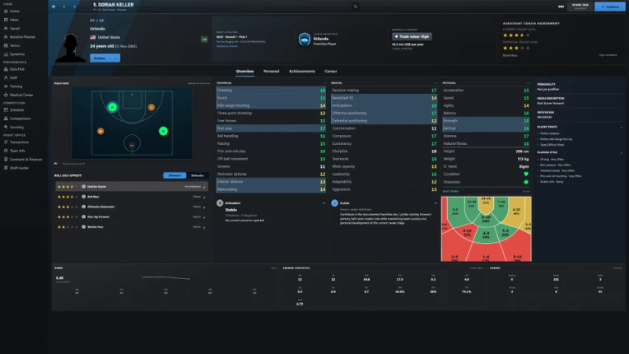Viewport: 629px width, 354px height.
Task: Click the player silhouette portrait
Action: click(71, 47)
